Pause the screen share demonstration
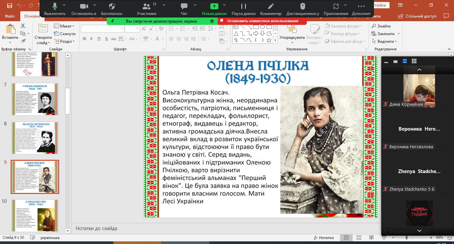 [x=244, y=7]
